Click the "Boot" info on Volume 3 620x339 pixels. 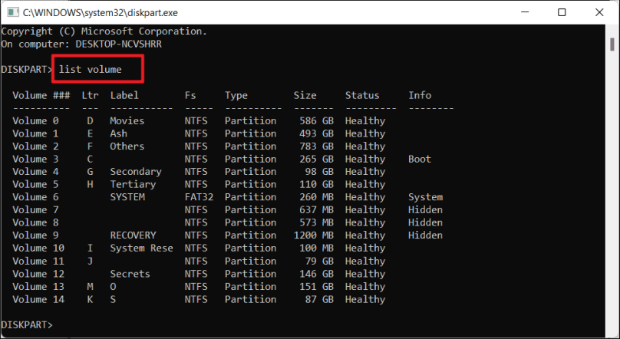[419, 160]
